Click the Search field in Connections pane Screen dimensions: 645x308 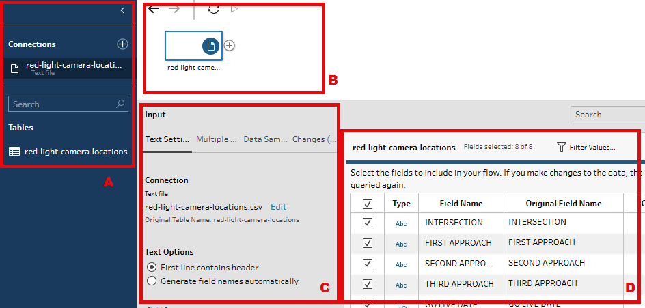pyautogui.click(x=68, y=104)
